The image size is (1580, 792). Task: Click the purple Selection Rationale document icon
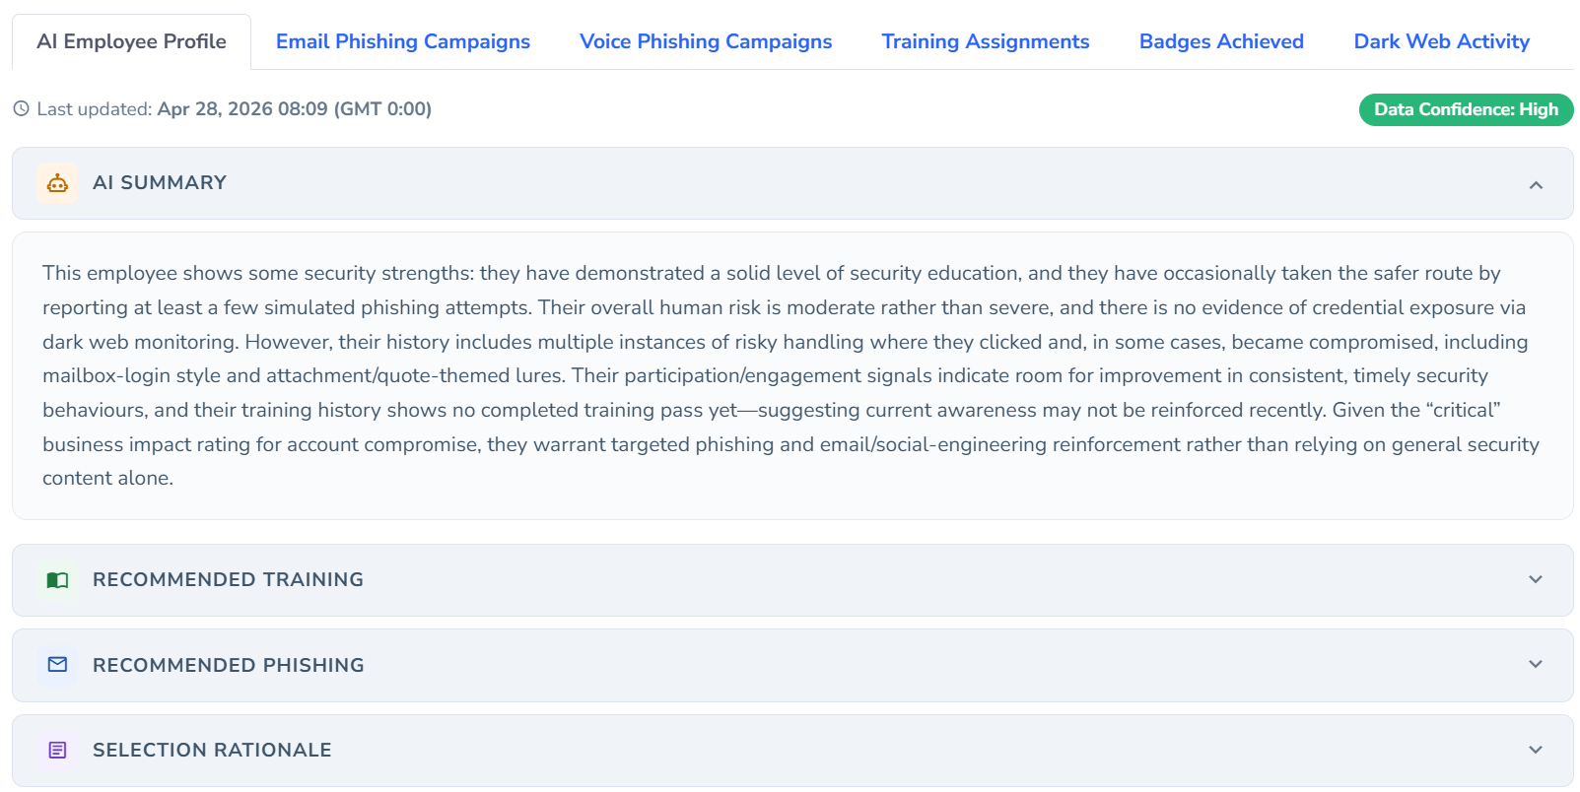point(57,751)
